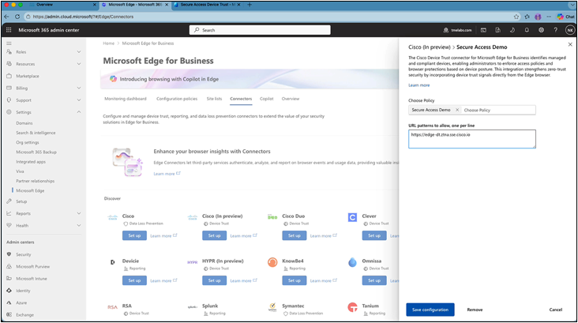Collapse navigation with hamburger icon
This screenshot has width=578, height=323.
9,43
